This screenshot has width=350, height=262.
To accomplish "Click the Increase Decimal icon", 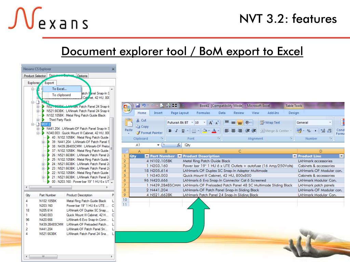I will pos(323,131).
